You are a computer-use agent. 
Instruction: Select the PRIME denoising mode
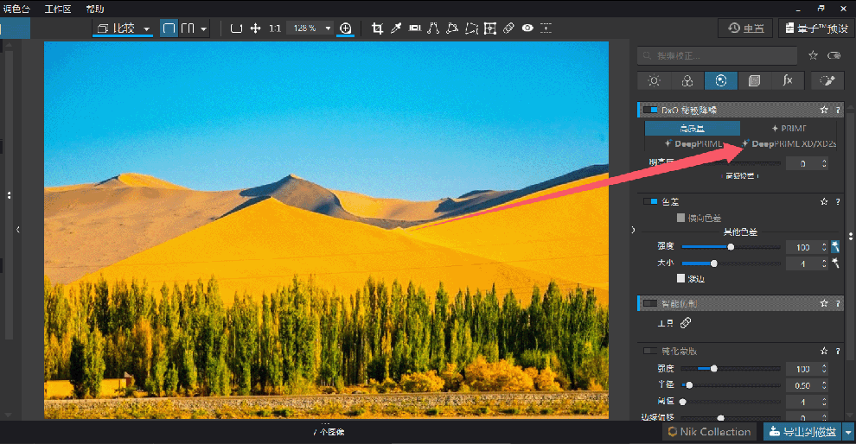click(x=789, y=128)
